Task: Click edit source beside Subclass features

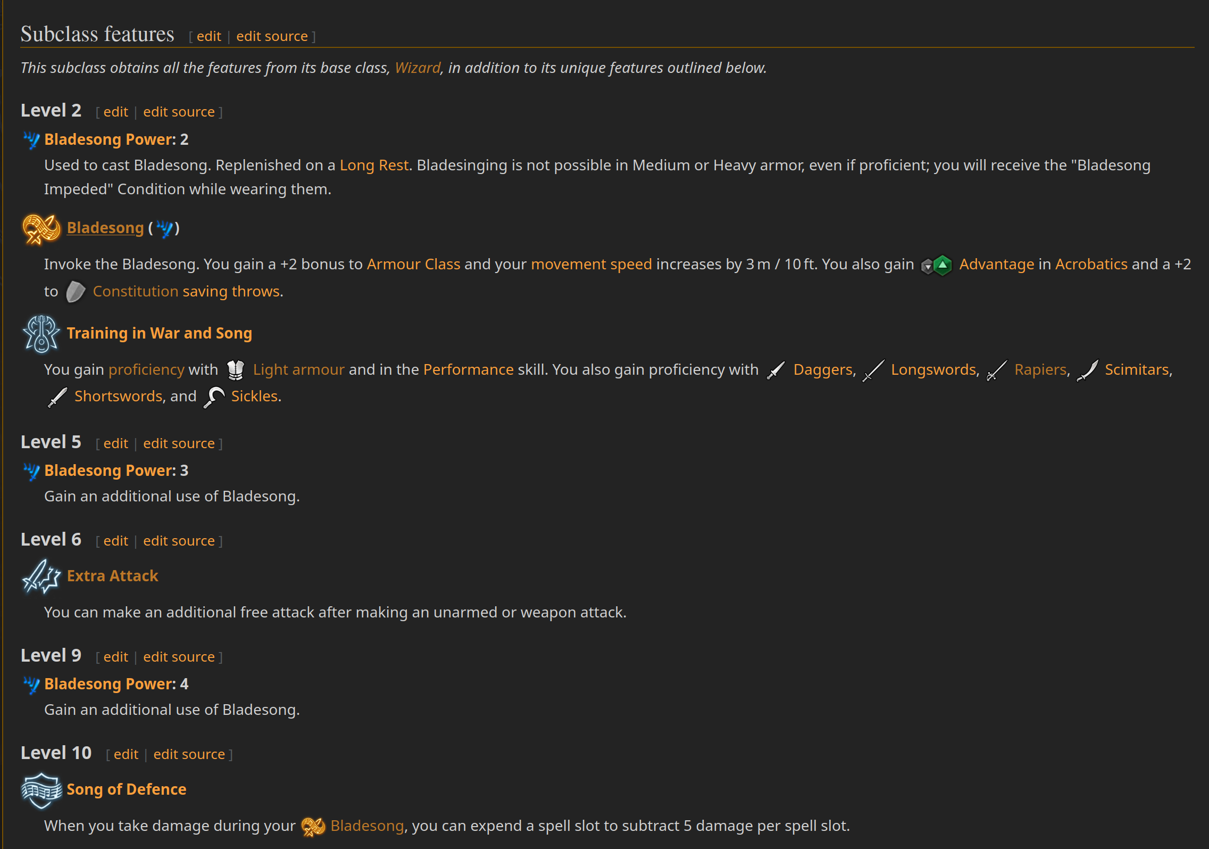Action: (272, 36)
